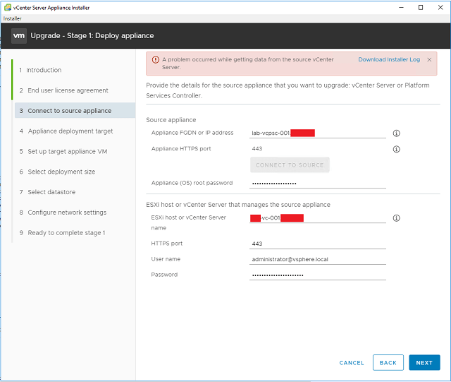Click CANCEL to abort the upgrade
Screen dimensions: 451x382
(x=352, y=363)
